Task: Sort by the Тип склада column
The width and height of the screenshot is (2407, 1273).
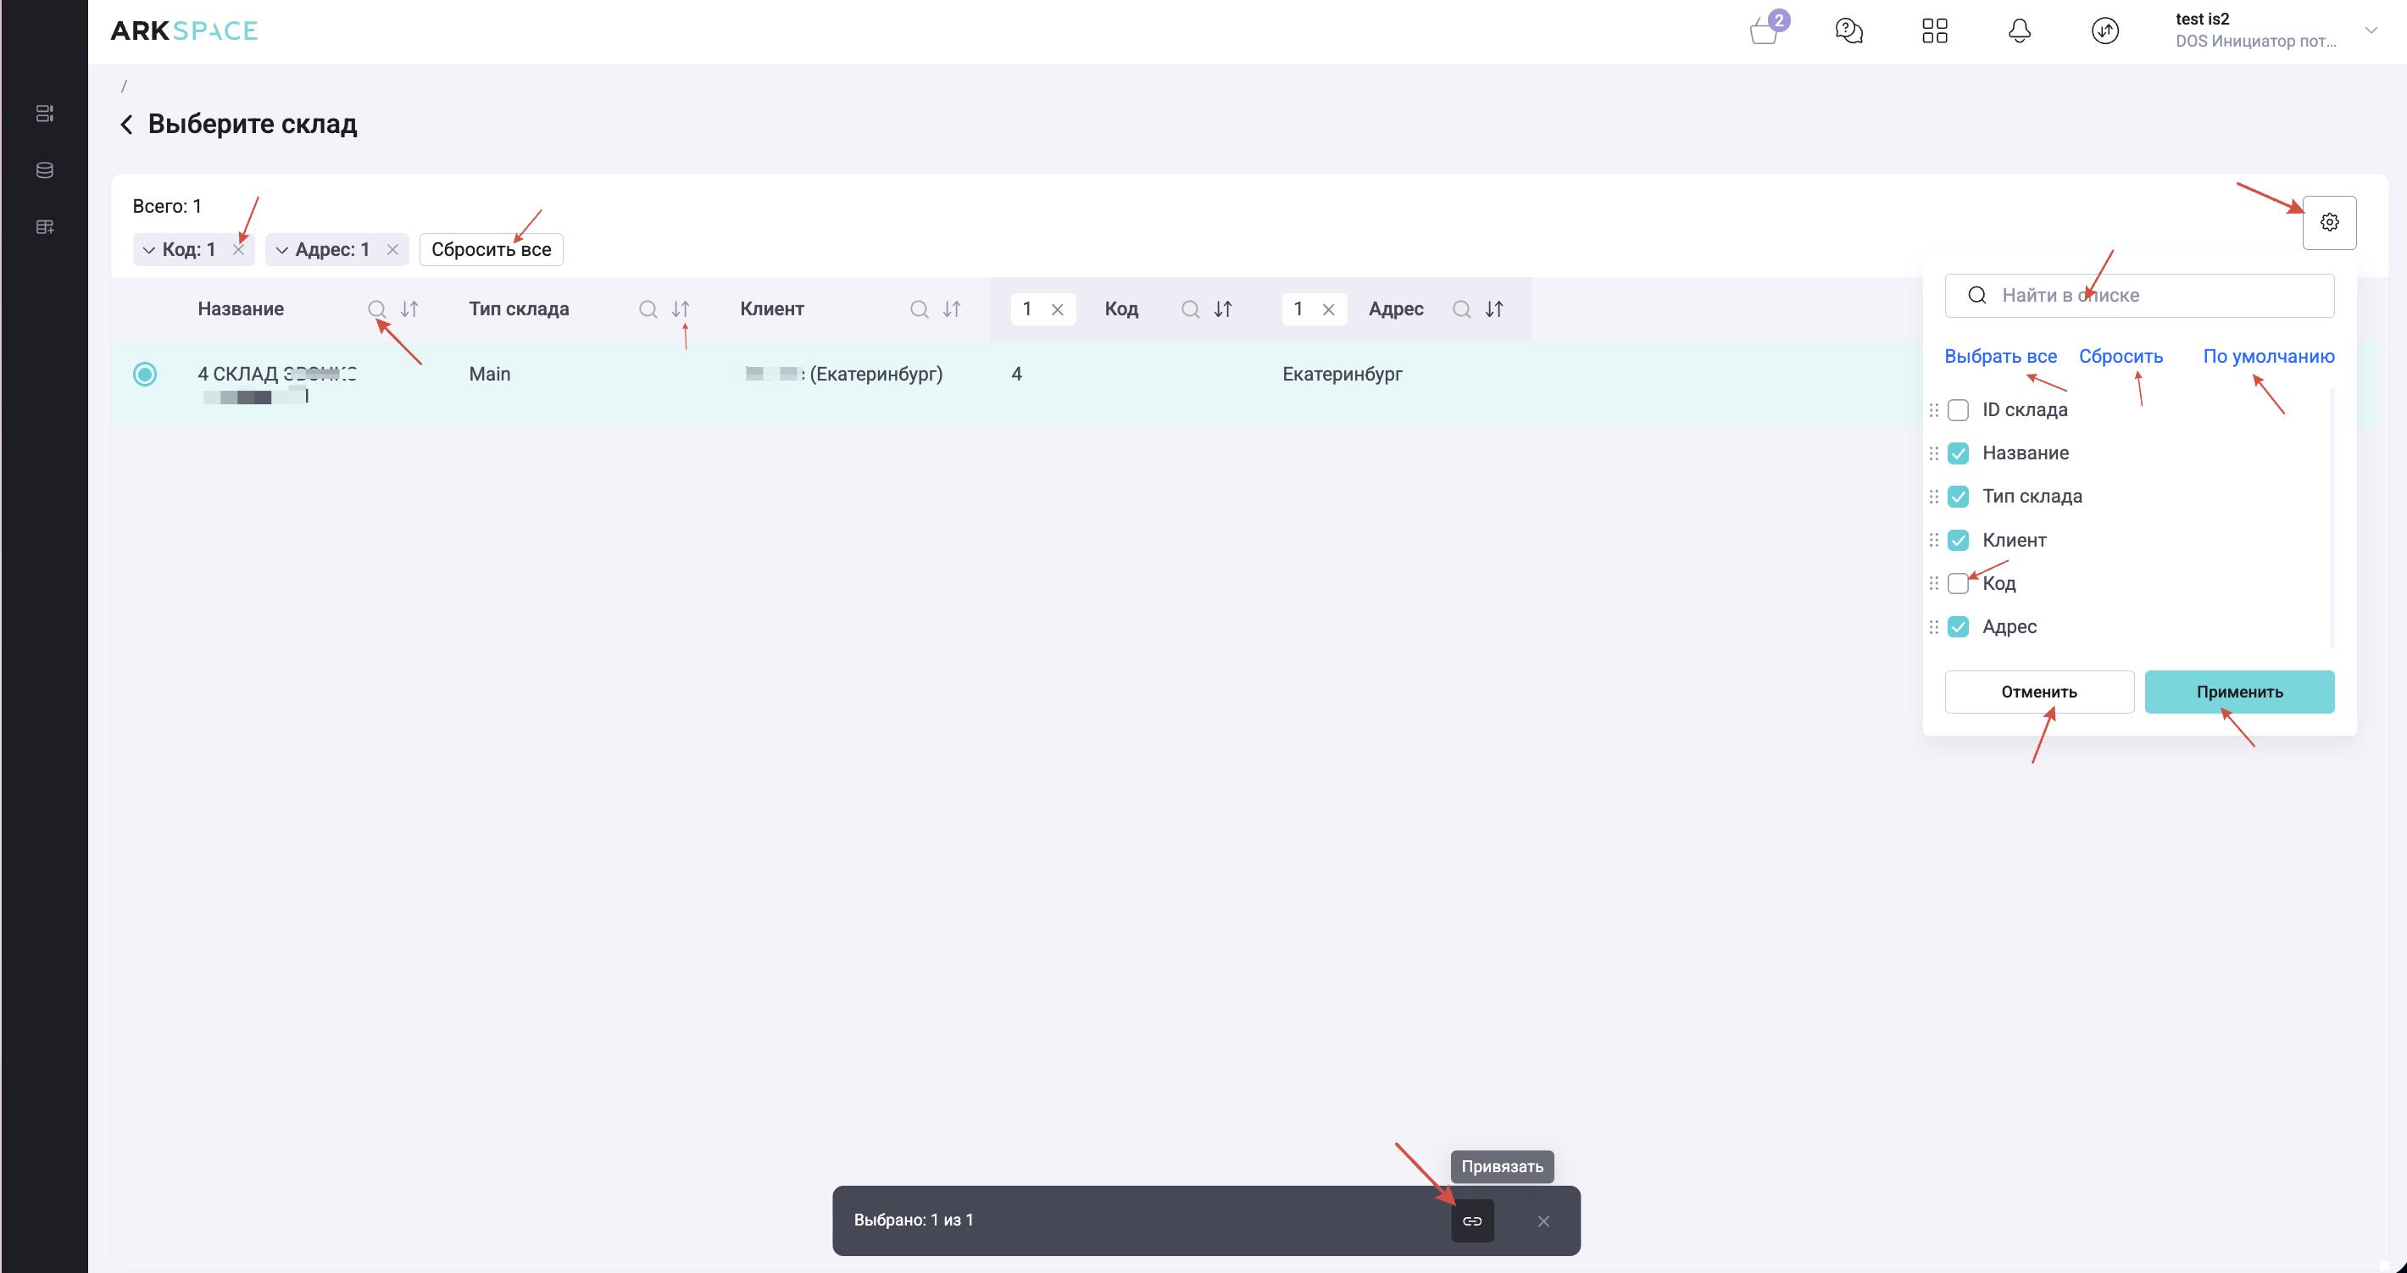Action: click(x=681, y=309)
